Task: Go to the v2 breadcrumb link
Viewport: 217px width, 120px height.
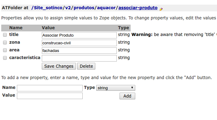Action: coord(68,8)
